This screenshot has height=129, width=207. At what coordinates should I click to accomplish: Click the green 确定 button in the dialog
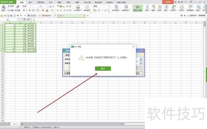pyautogui.click(x=103, y=68)
